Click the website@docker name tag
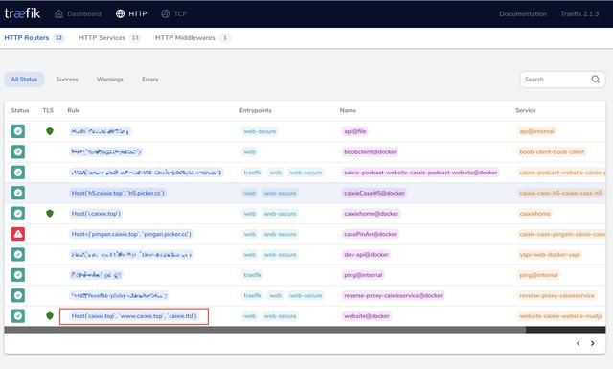 (x=367, y=315)
